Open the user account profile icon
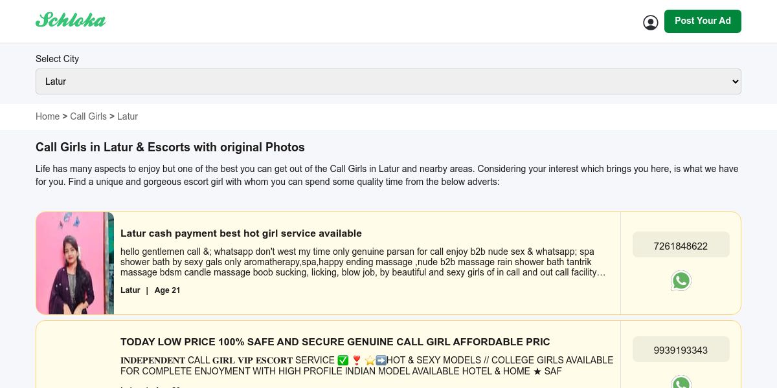 click(651, 23)
